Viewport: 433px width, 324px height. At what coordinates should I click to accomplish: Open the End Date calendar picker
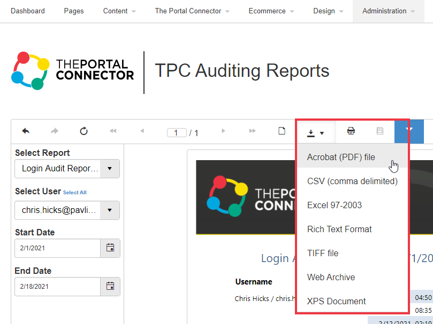[110, 287]
